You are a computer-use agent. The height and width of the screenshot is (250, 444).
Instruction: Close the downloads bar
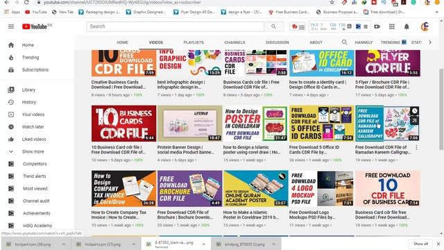coord(438,244)
